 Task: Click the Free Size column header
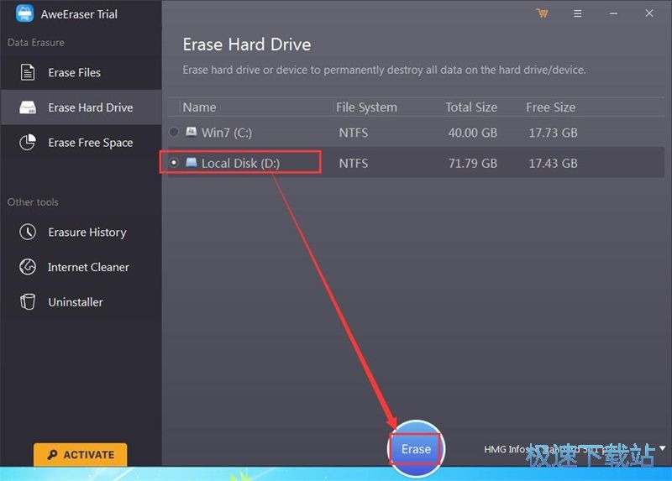551,107
